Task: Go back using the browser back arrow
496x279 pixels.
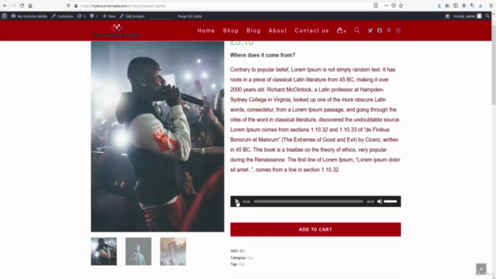Action: [5, 5]
